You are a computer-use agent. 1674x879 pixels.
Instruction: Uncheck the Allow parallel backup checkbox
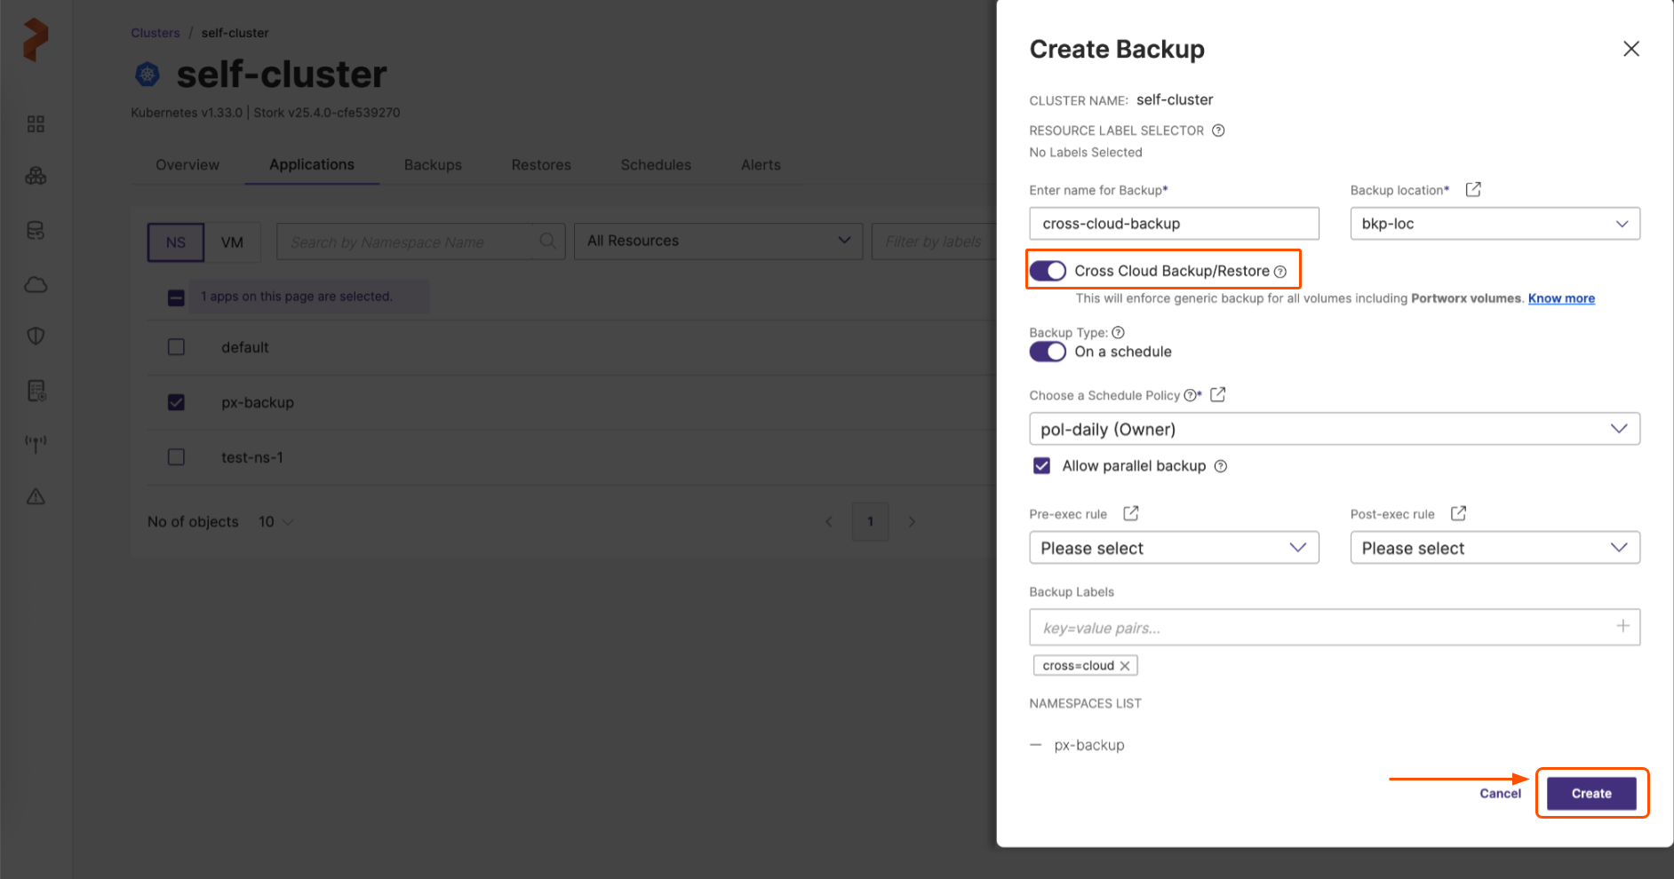(x=1041, y=466)
